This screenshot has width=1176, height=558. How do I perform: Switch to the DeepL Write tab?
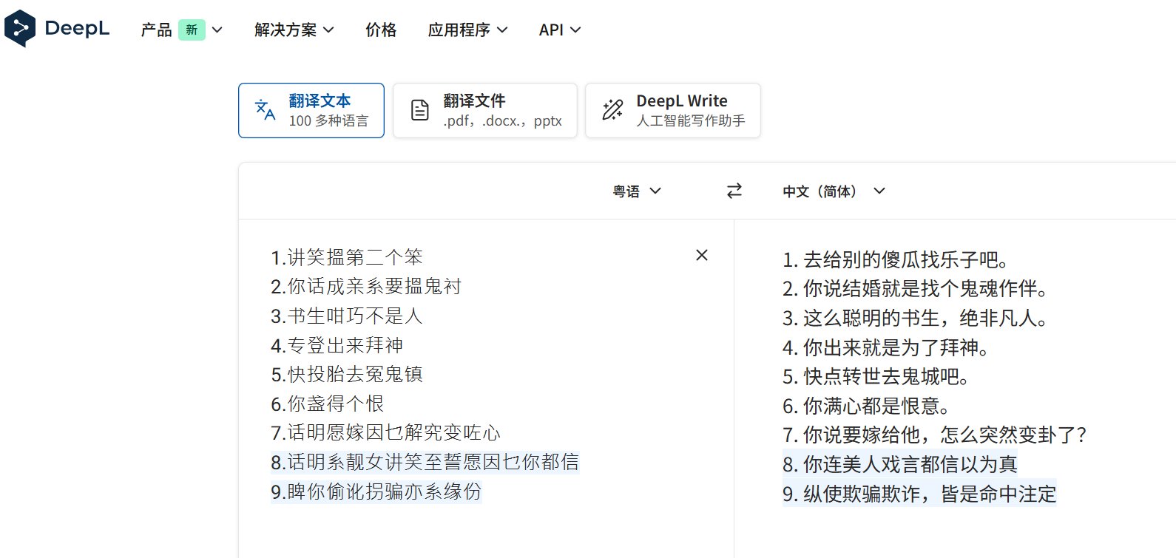pos(673,110)
